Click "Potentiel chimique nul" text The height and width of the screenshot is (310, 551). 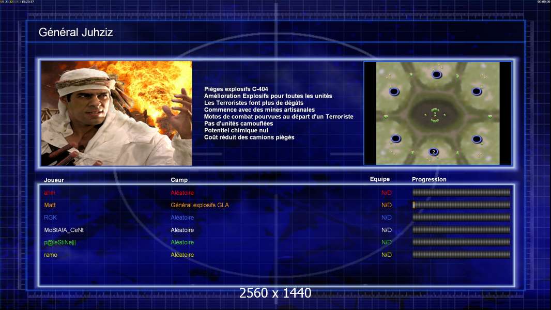coord(236,130)
